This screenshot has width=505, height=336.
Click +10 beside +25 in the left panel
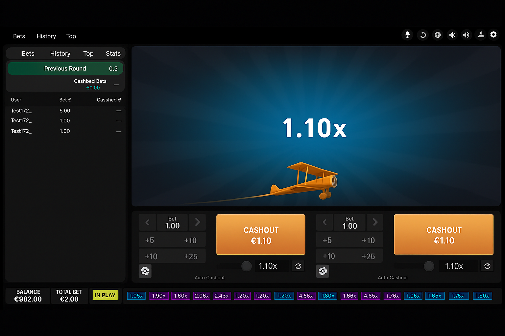pos(151,256)
